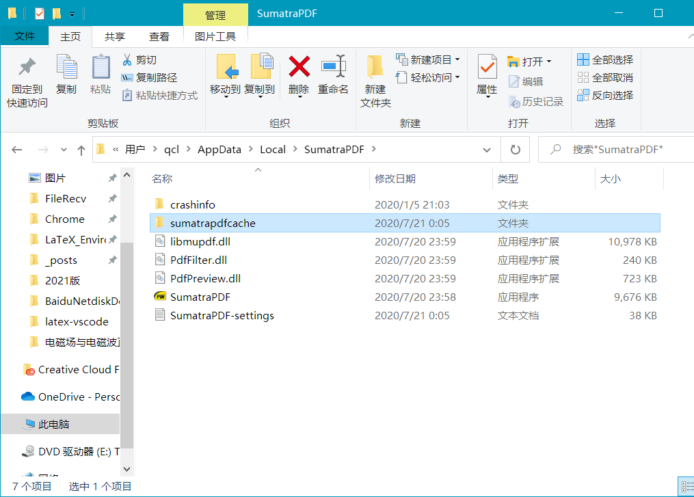
Task: Click the Rename (重命名) icon
Action: tap(333, 67)
